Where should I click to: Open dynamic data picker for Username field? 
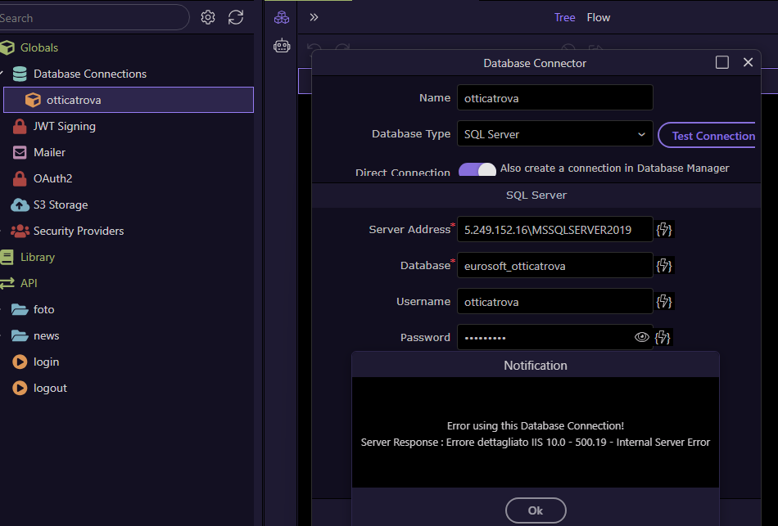[x=664, y=302]
